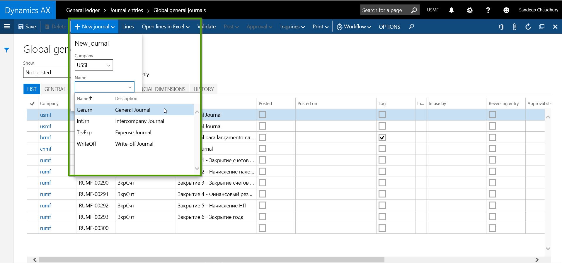
Task: Click the Save button
Action: 27,27
